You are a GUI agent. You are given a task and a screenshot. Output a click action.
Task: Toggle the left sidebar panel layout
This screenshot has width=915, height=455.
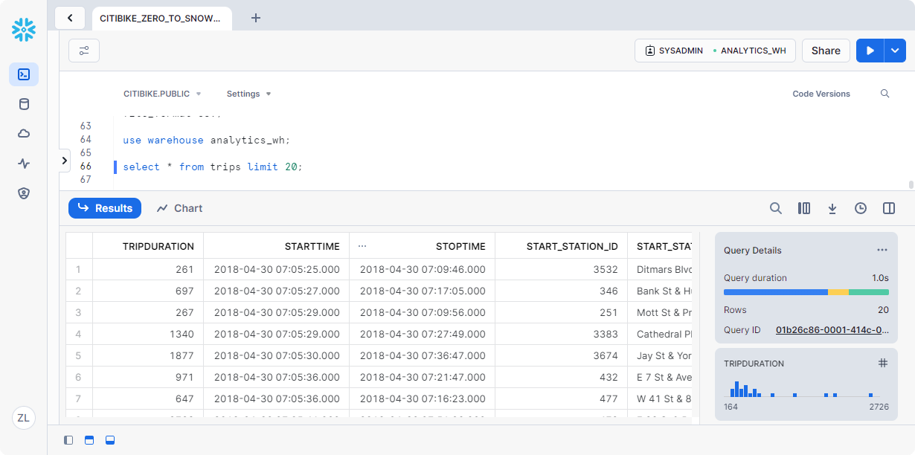(68, 440)
